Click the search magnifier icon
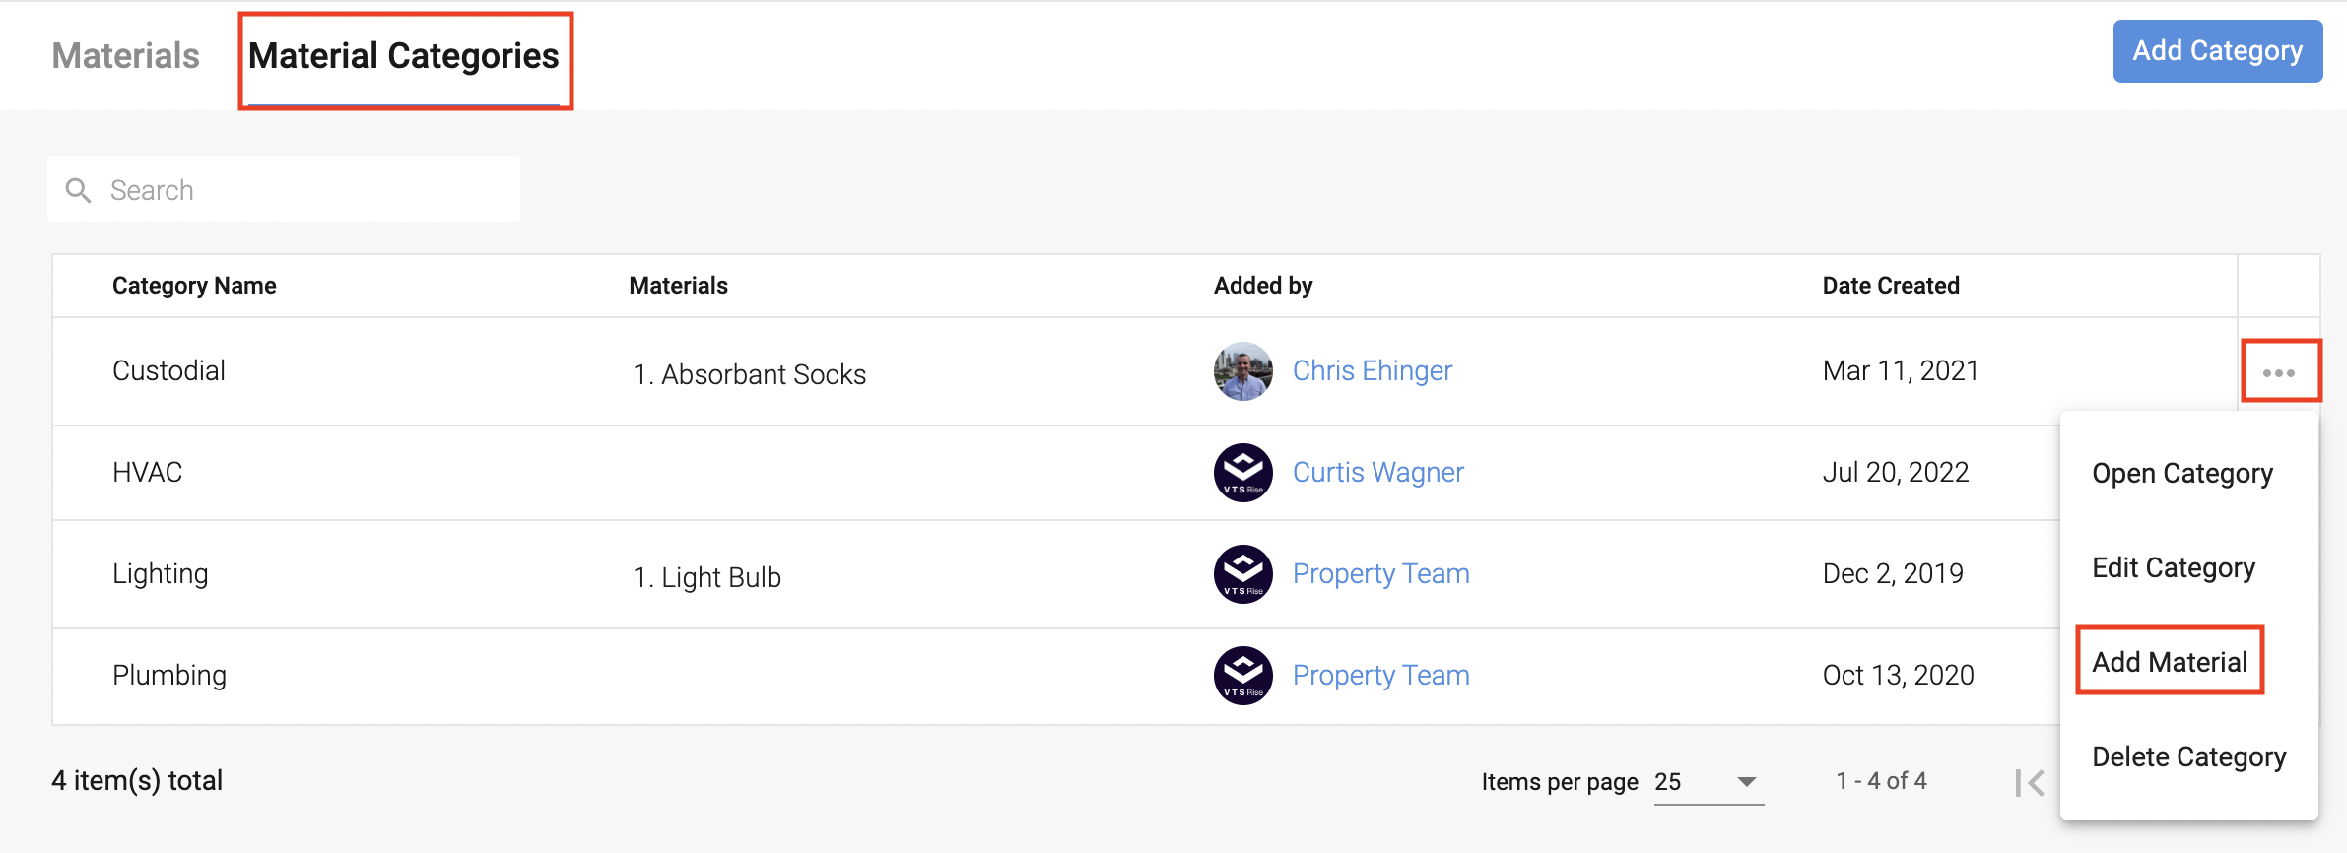 (78, 190)
